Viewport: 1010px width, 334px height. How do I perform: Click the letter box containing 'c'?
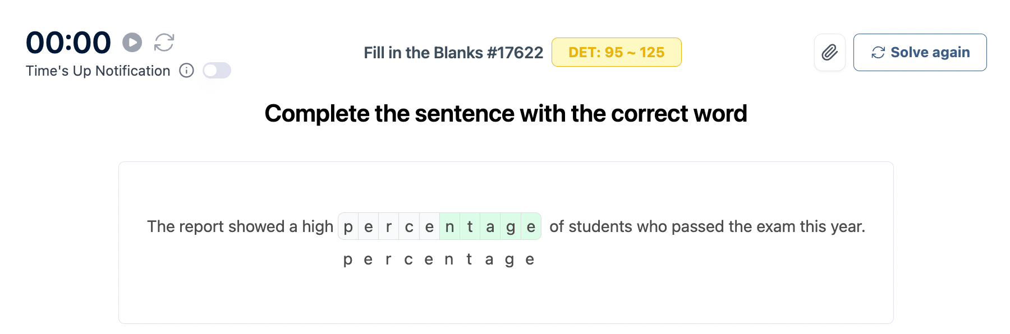pyautogui.click(x=409, y=226)
